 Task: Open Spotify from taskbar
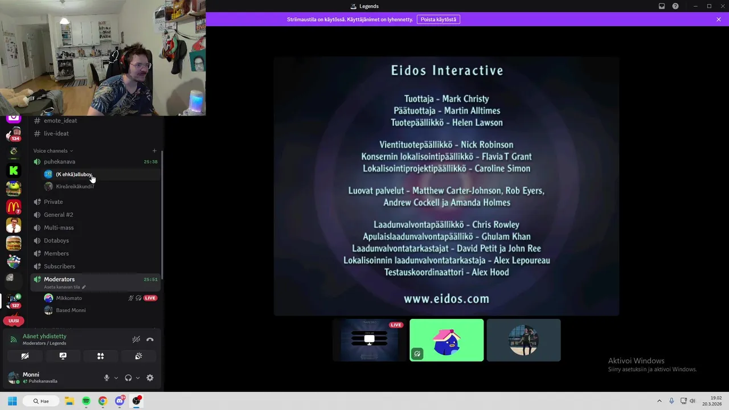[86, 401]
